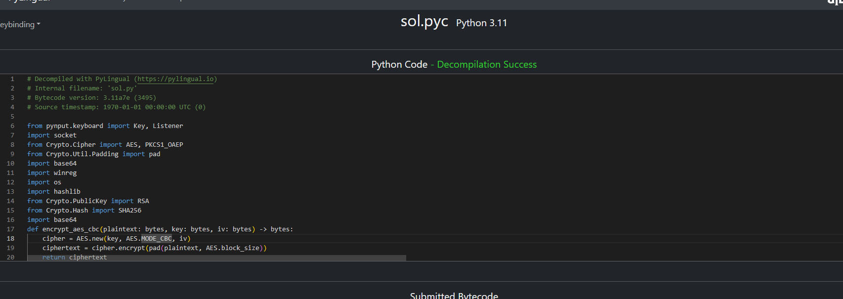Click the "# Source timestamp: 1970-01-01" comment line
843x299 pixels.
(116, 107)
